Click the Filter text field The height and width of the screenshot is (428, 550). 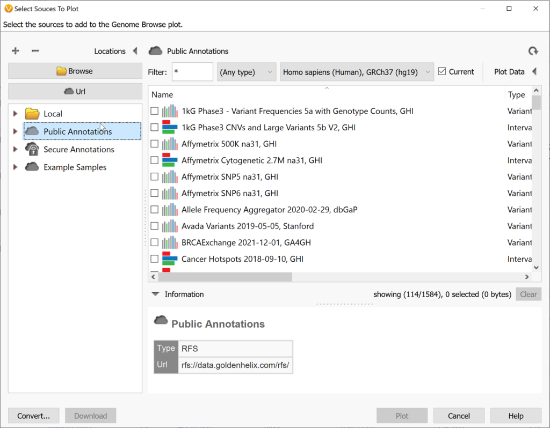click(x=192, y=72)
